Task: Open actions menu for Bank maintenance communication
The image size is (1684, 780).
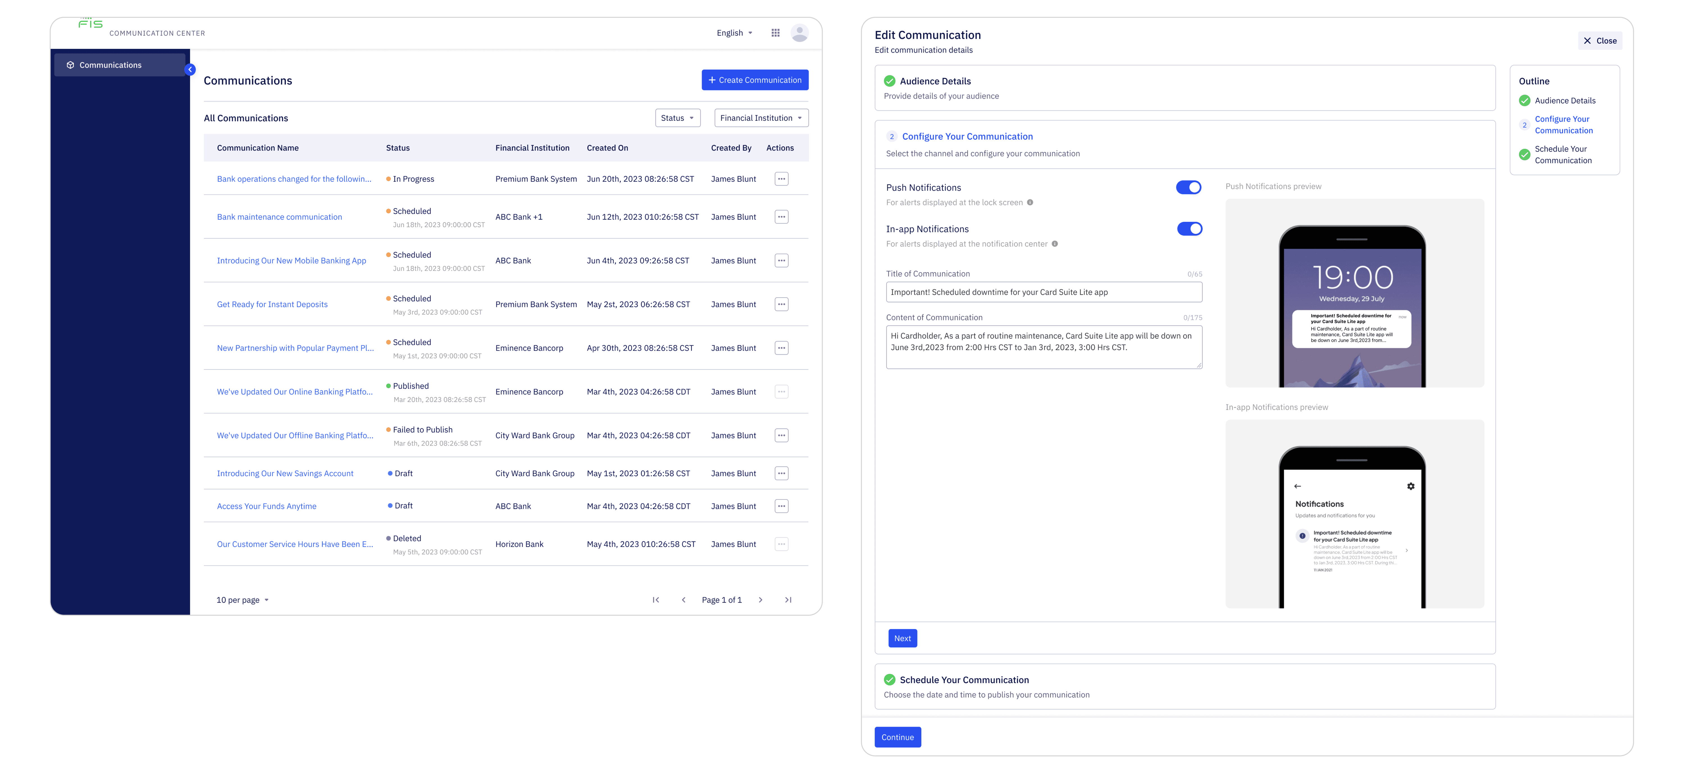Action: click(x=781, y=217)
